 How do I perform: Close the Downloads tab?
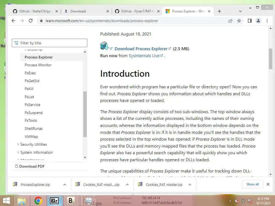click(x=108, y=11)
